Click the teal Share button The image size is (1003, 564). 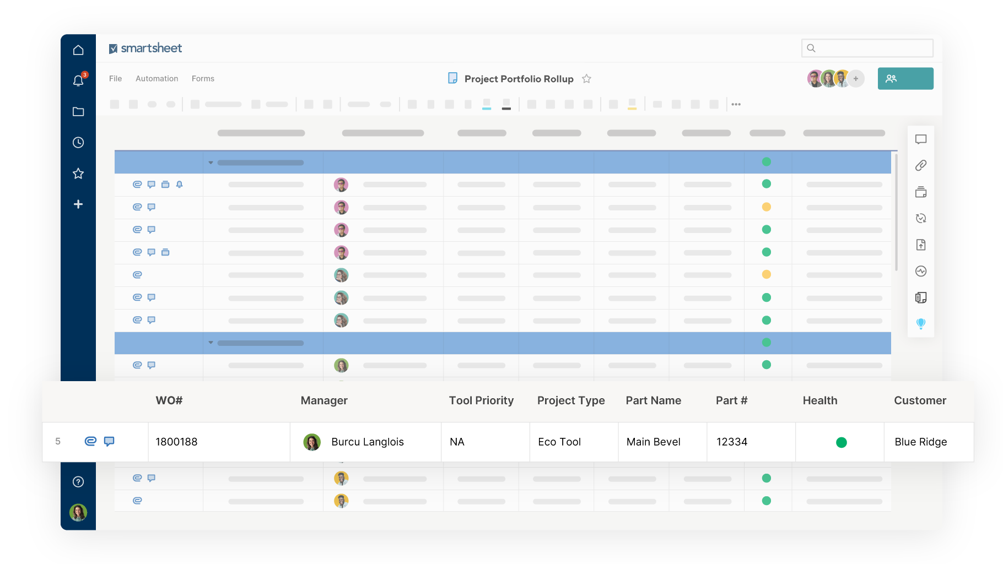[x=905, y=79]
